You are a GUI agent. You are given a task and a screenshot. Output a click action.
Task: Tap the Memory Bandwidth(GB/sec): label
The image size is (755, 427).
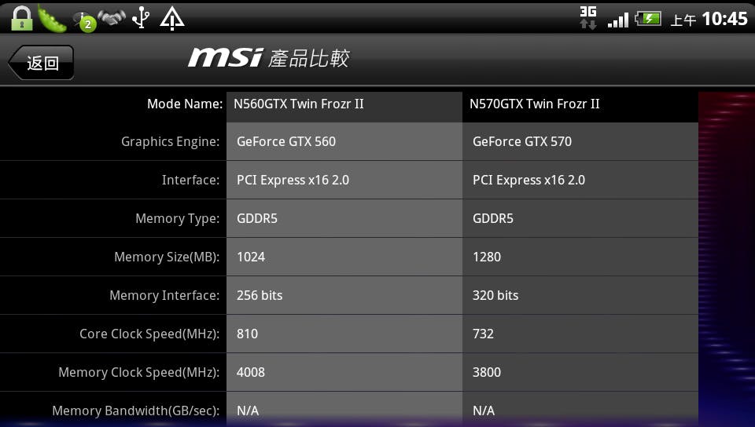coord(136,411)
